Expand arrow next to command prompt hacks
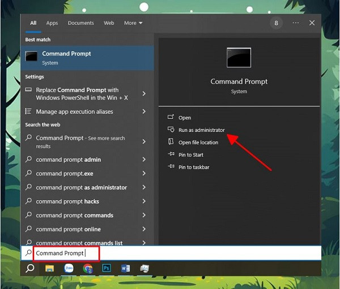The width and height of the screenshot is (340, 289). point(144,201)
